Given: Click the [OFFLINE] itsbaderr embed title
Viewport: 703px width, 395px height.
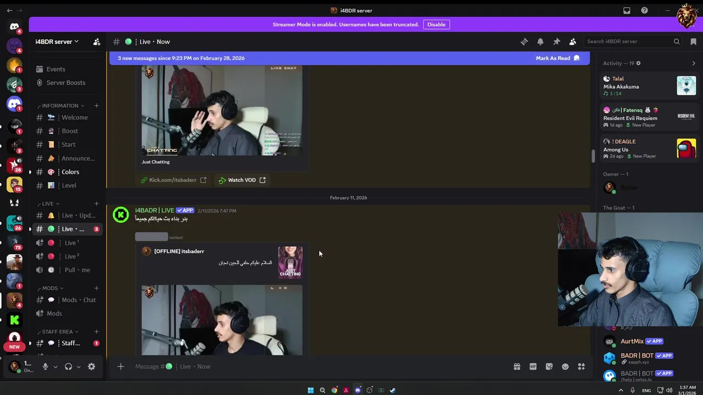Looking at the screenshot, I should click(179, 251).
